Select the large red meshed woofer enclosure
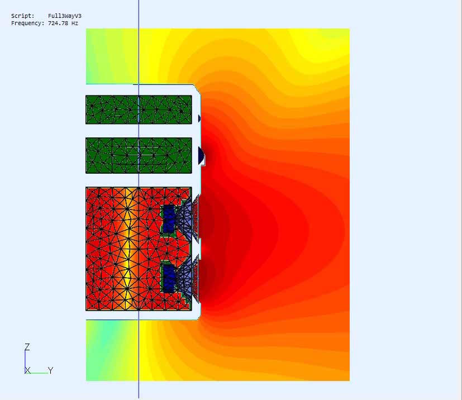 click(x=139, y=249)
